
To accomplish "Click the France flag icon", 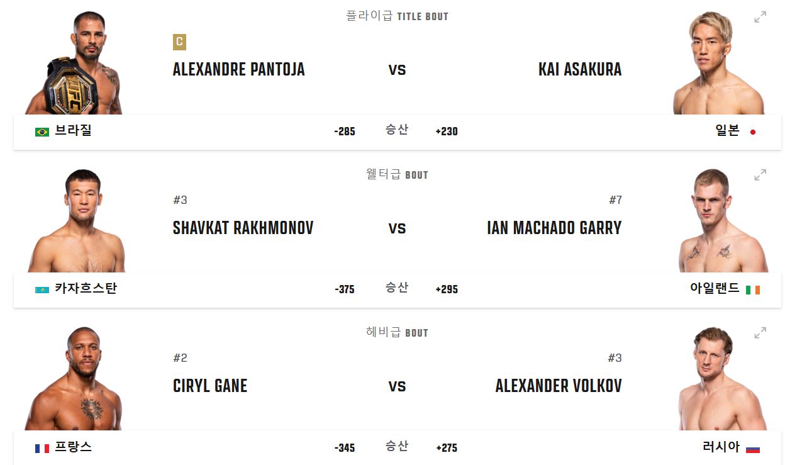I will 42,448.
